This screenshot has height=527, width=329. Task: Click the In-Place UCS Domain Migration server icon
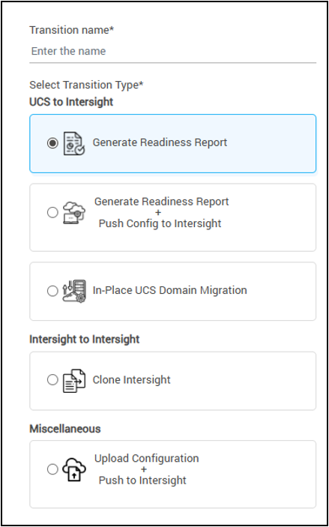(x=74, y=291)
